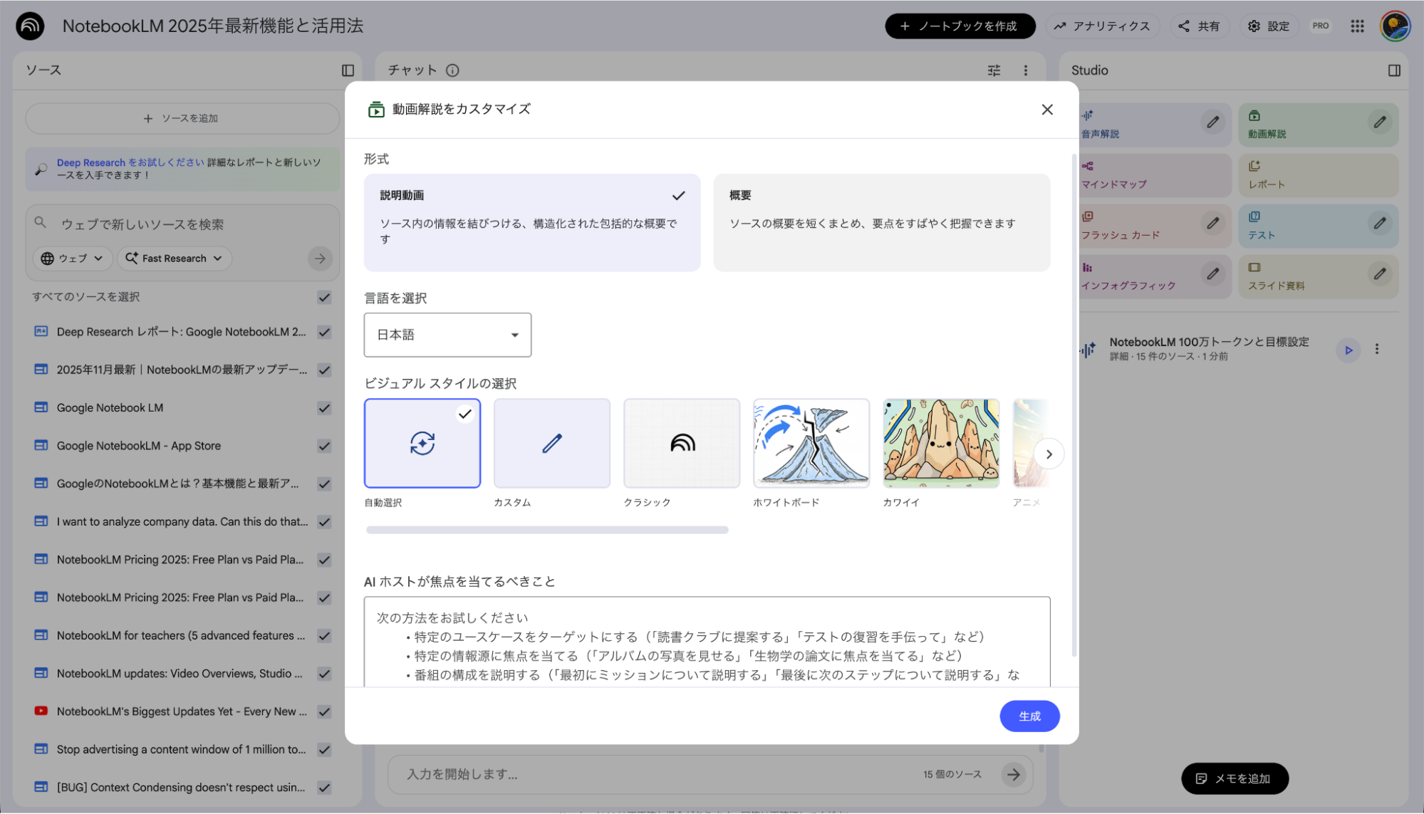This screenshot has width=1424, height=814.
Task: Expand the ウェブ source type dropdown
Action: click(72, 259)
